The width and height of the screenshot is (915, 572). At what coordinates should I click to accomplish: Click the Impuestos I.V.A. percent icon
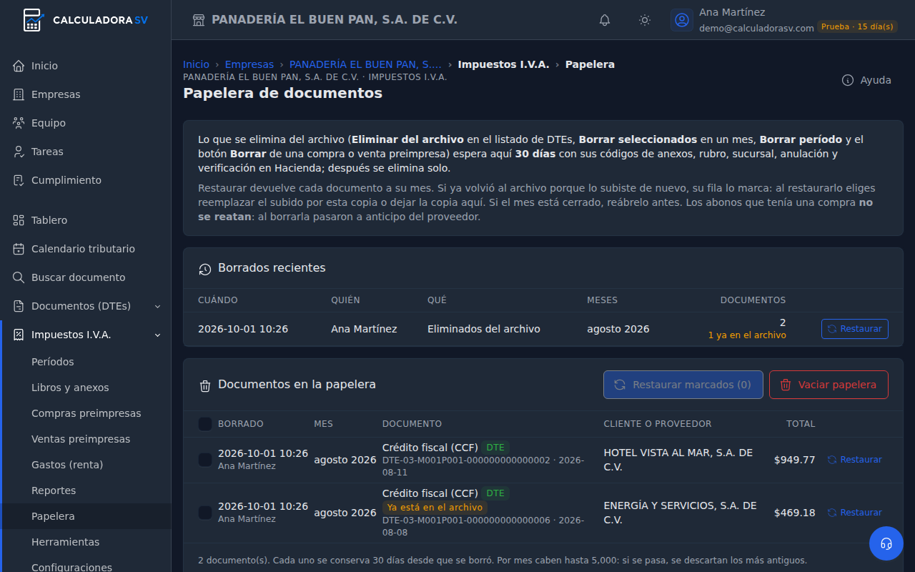point(19,335)
